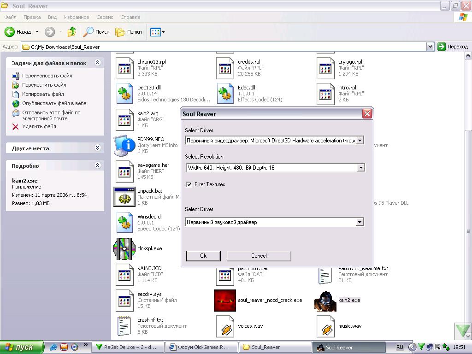The height and width of the screenshot is (354, 472).
Task: Open the views mode dropdown icon
Action: (158, 32)
